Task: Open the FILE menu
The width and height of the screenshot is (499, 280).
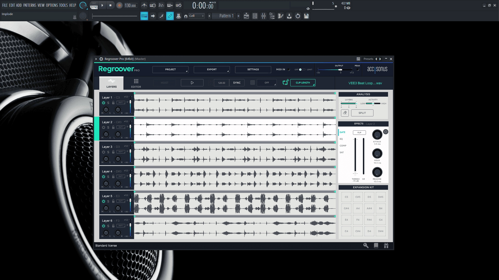Action: point(5,5)
